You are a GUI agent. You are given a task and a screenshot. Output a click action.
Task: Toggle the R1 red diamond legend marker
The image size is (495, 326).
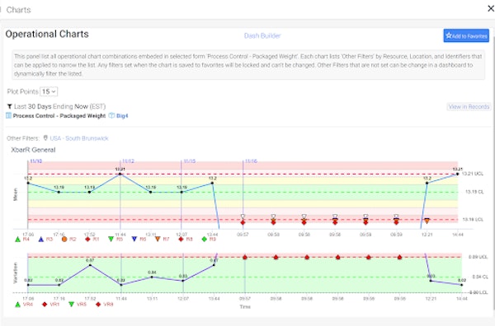(x=87, y=240)
